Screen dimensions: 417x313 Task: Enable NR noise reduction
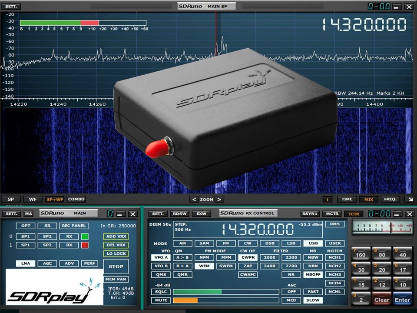click(291, 274)
